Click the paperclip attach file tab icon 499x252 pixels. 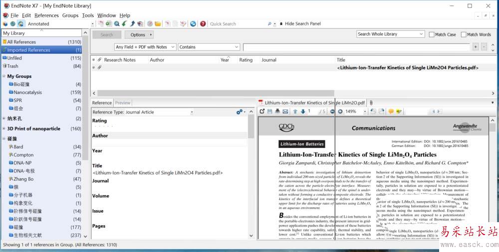(x=371, y=103)
